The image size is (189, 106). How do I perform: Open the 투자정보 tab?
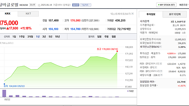[x=151, y=14]
